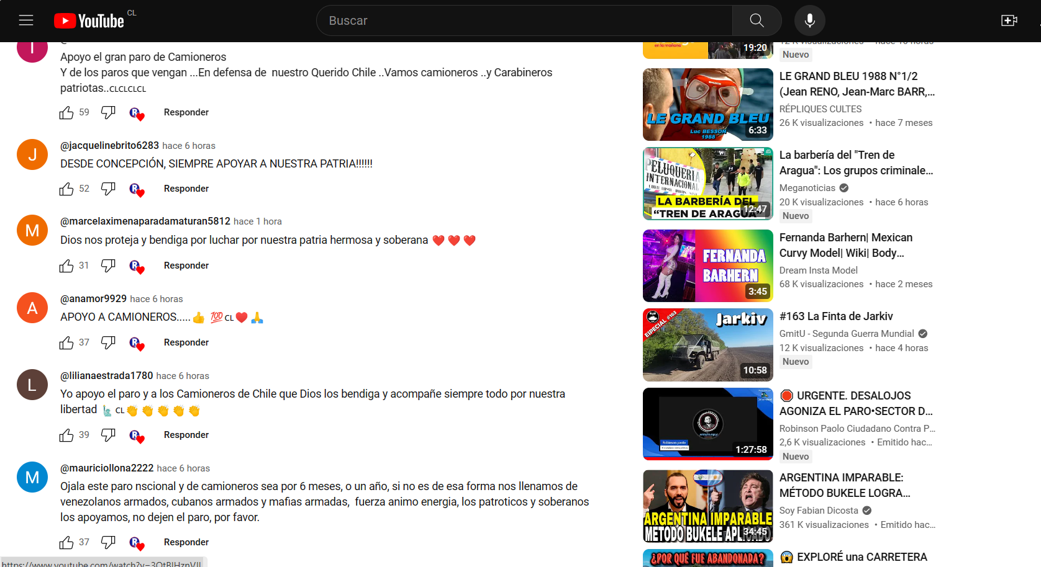Image resolution: width=1041 pixels, height=567 pixels.
Task: Click blue M avatar of mauriciollona2222
Action: pyautogui.click(x=32, y=477)
